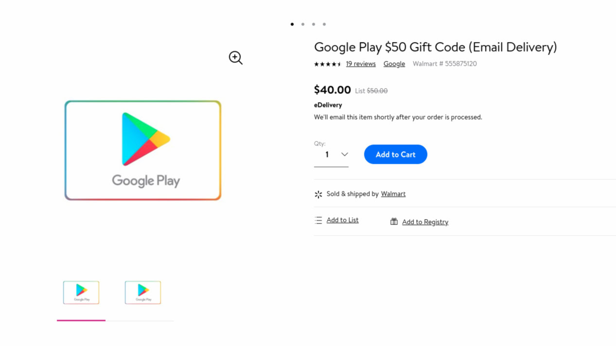Click the Add to List link
The image size is (616, 346).
coord(342,220)
